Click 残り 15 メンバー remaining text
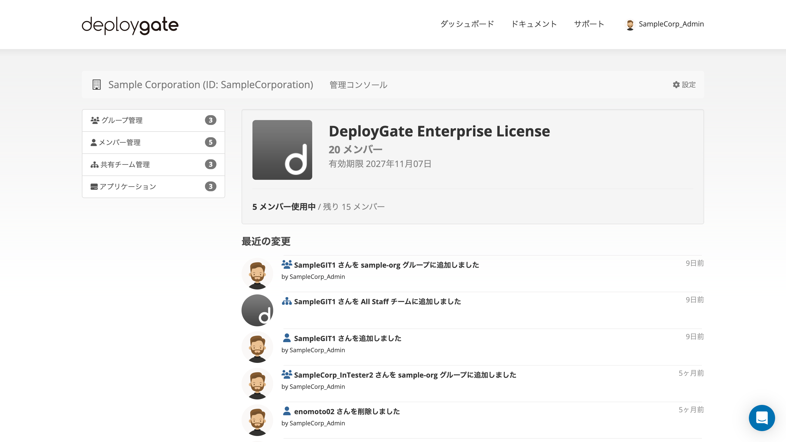Image resolution: width=786 pixels, height=442 pixels. 354,207
